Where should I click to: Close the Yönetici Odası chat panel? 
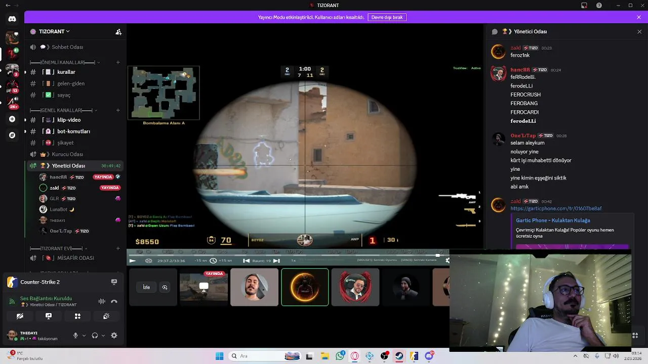click(639, 31)
